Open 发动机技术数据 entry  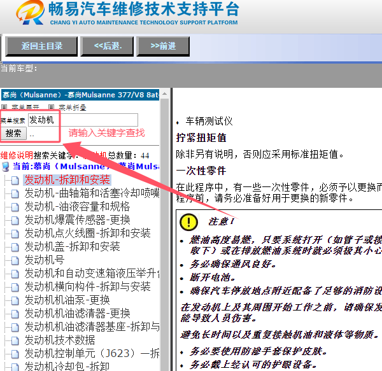click(60, 340)
